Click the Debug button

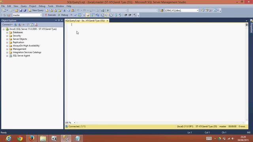tap(63, 15)
